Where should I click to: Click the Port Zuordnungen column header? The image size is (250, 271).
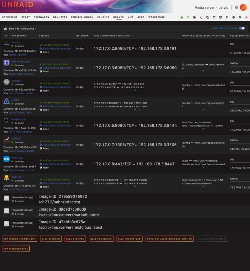[113, 36]
